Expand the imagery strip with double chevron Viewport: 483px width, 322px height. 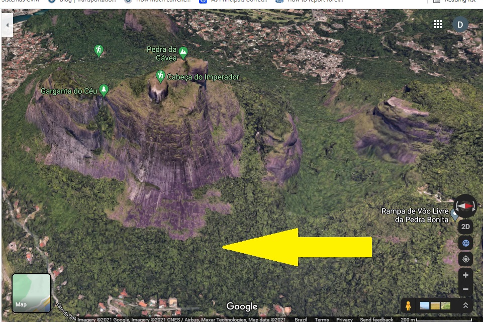[x=465, y=305]
